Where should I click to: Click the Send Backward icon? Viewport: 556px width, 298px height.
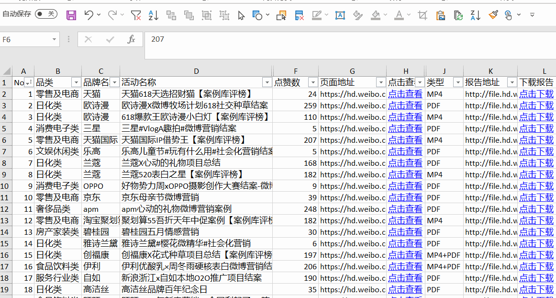(x=189, y=15)
